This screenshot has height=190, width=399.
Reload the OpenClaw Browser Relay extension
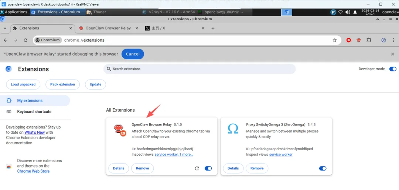pos(197,168)
